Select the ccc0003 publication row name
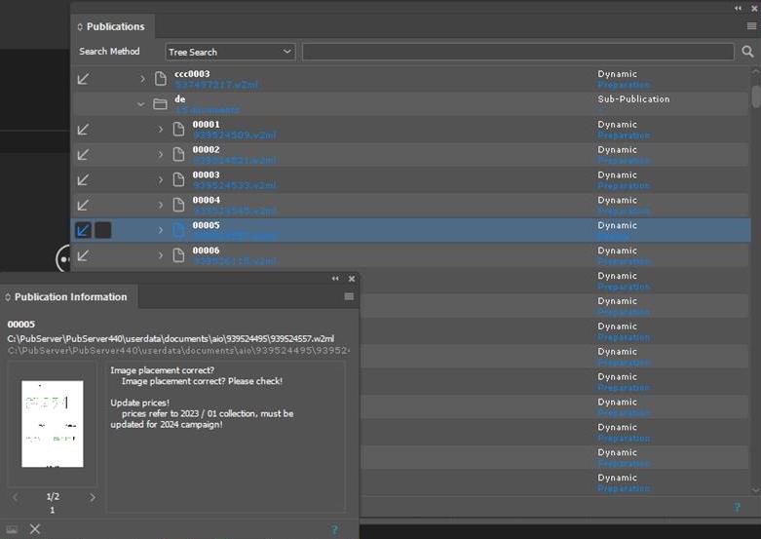 (x=192, y=74)
